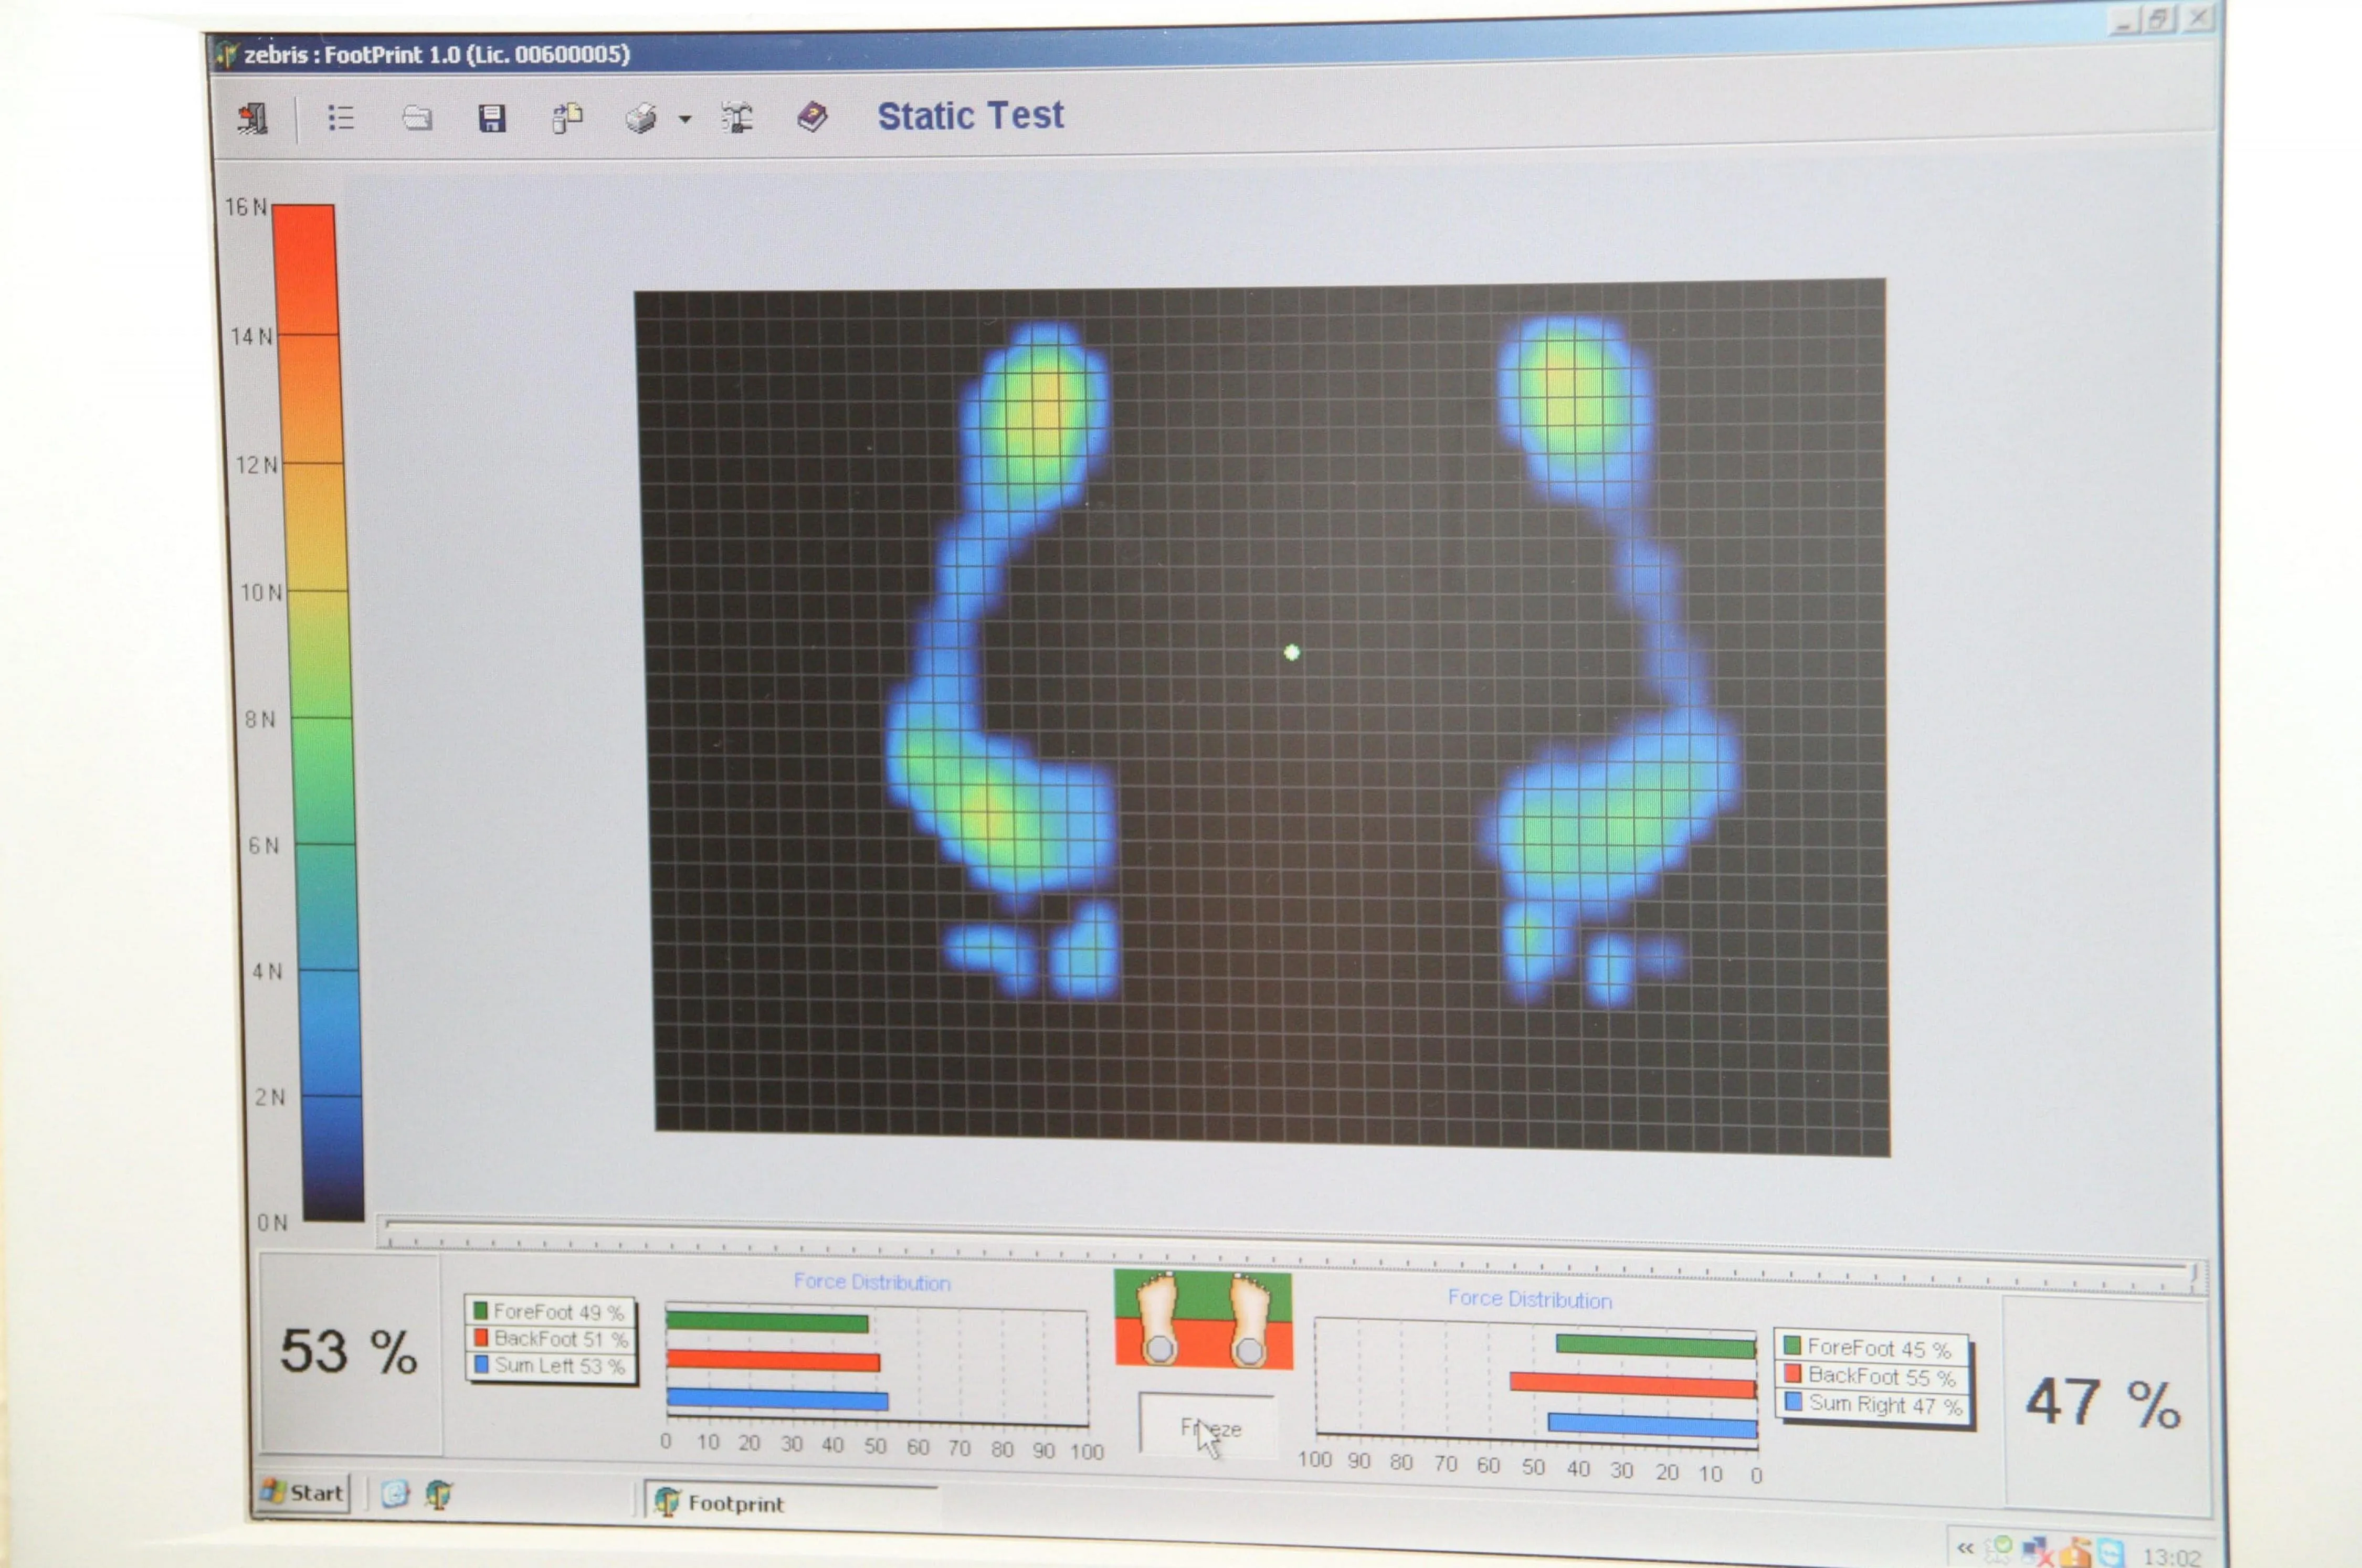Screen dimensions: 2362x1568
Task: Click the green forefoot bar in left chart
Action: pyautogui.click(x=766, y=1323)
